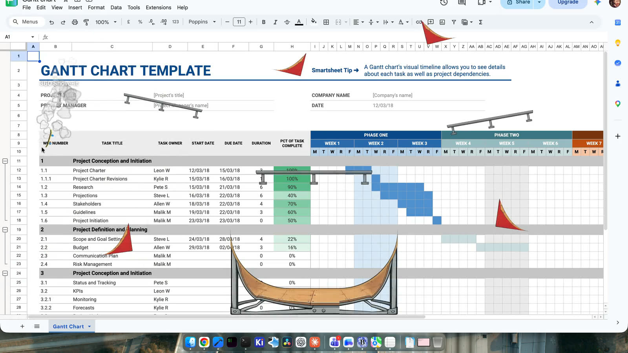Open the fill color picker
628x353 pixels.
click(x=314, y=22)
